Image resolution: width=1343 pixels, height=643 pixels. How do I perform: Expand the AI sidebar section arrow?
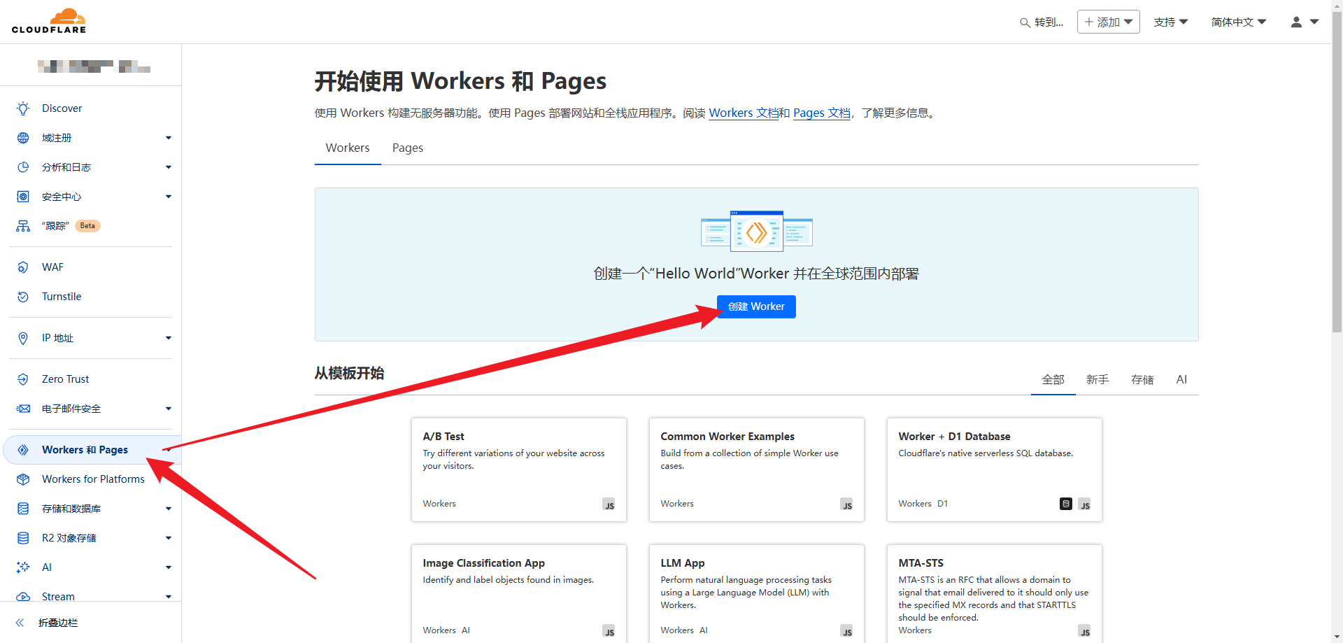(x=169, y=567)
